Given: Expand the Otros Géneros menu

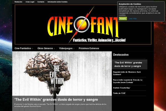Looking at the screenshot, I should coord(46,48).
